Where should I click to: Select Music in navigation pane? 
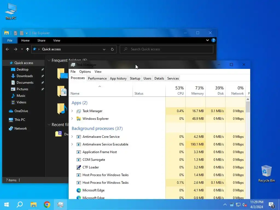coord(21,96)
